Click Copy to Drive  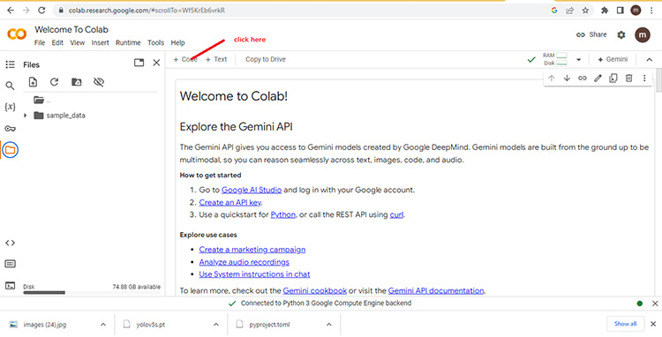266,59
